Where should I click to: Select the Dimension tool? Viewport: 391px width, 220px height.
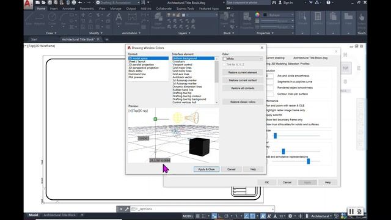pos(132,19)
